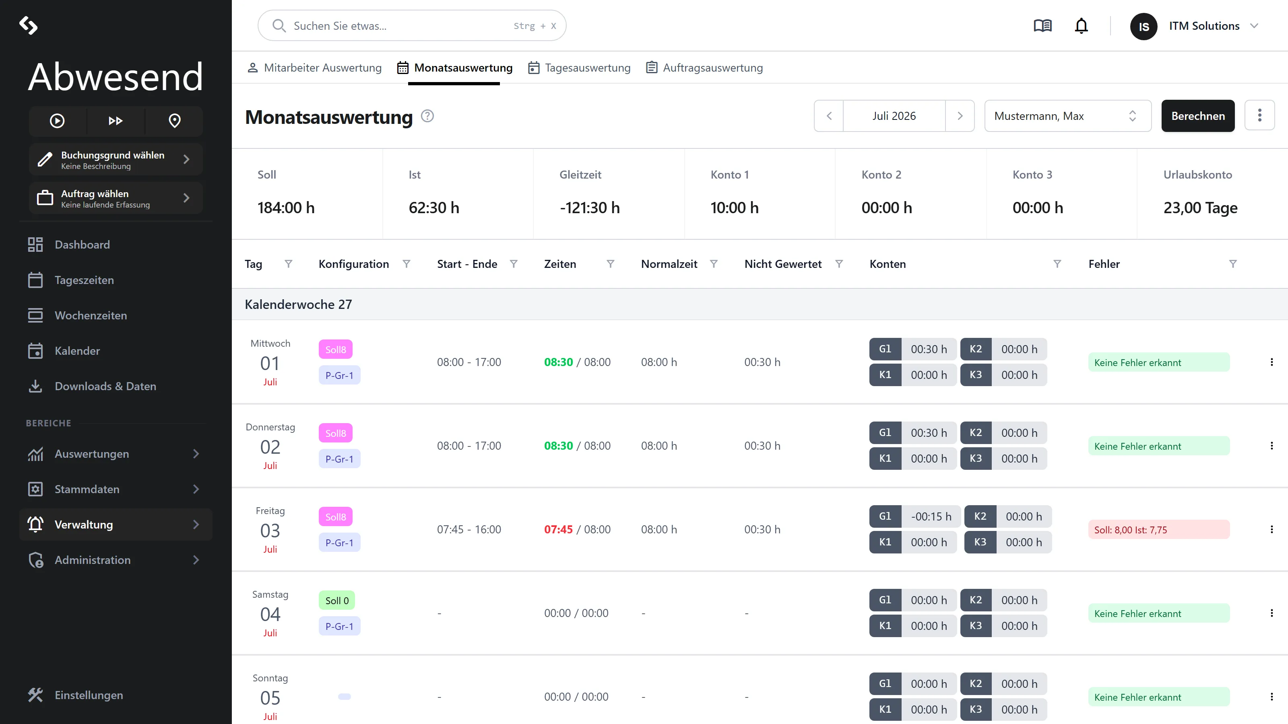Screen dimensions: 1288x724
Task: Open Auftrag wählen
Action: (116, 198)
